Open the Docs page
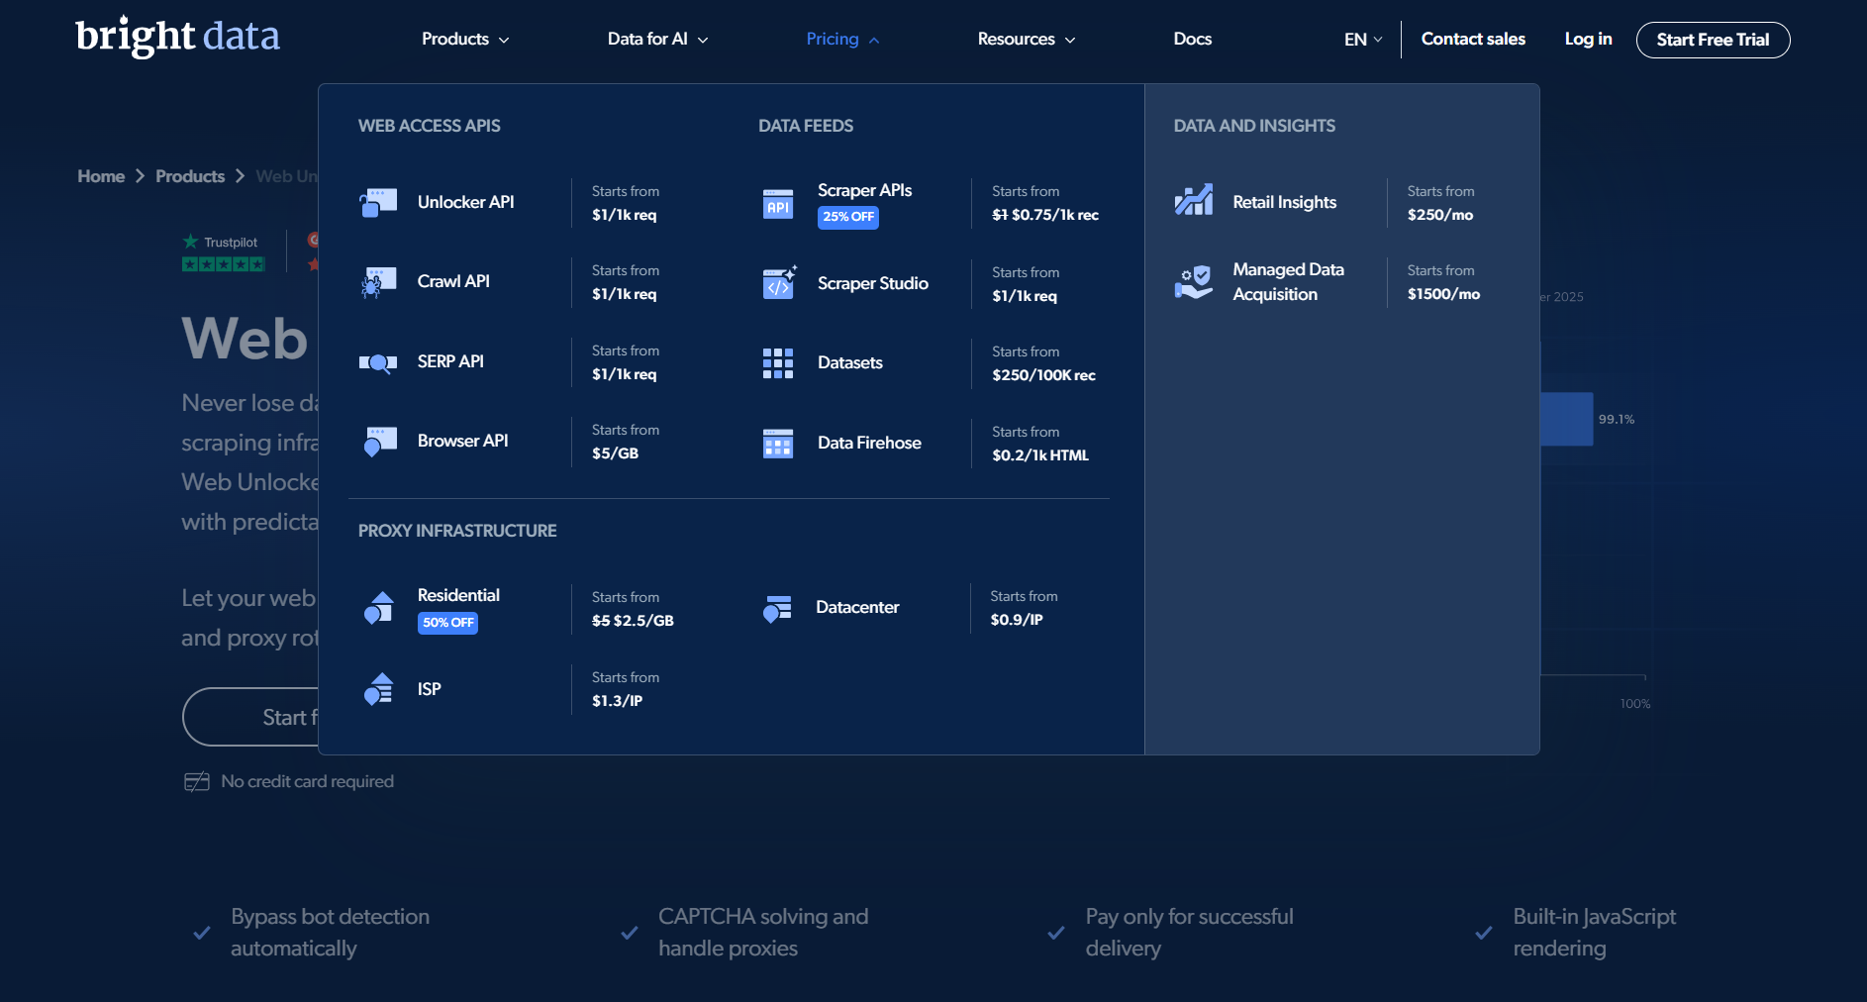 (x=1192, y=40)
